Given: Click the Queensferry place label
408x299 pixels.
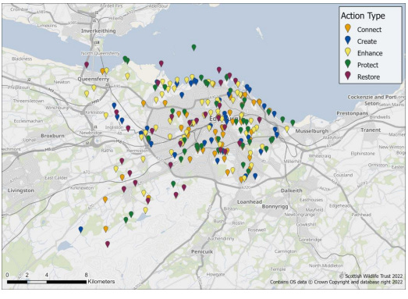Looking at the screenshot, I should [x=93, y=79].
